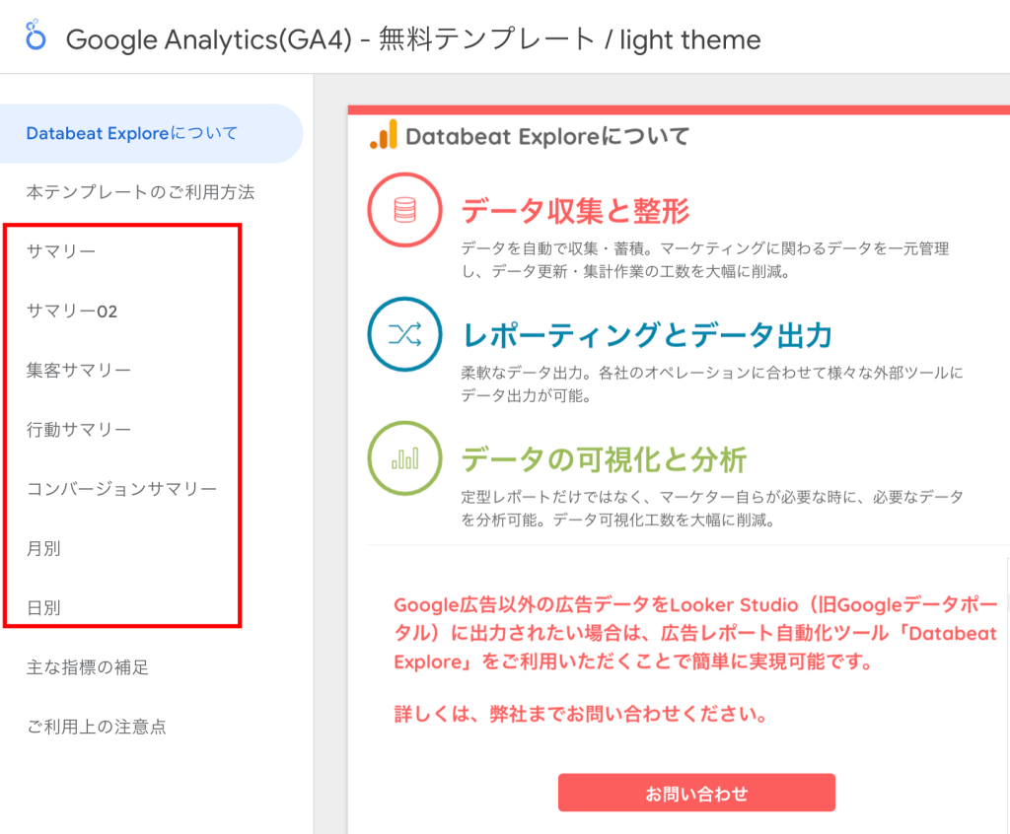1010x834 pixels.
Task: Click the blue shuffle arrows circle icon
Action: pos(404,334)
